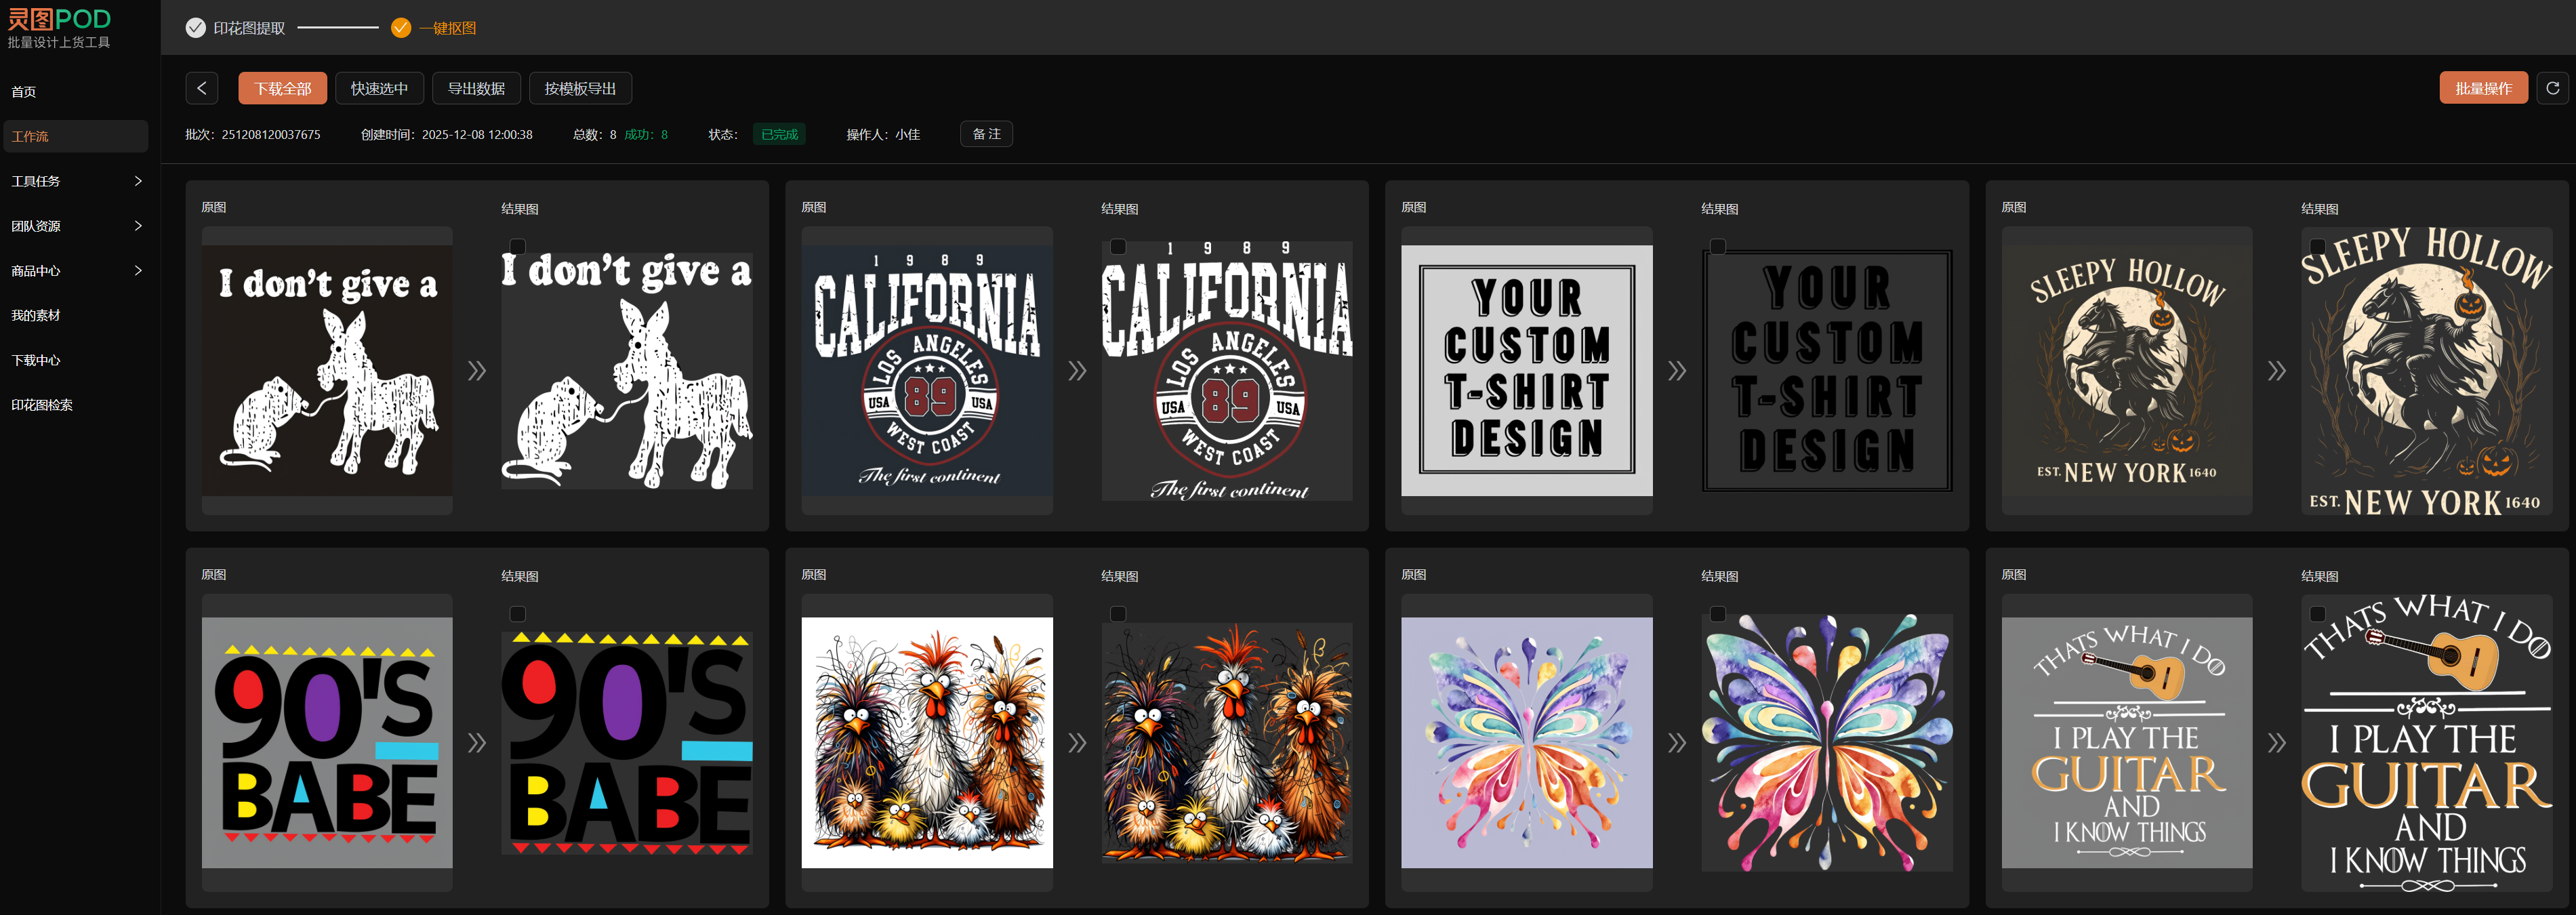This screenshot has width=2576, height=915.
Task: Expand the 工具任务 sidebar menu
Action: tap(75, 181)
